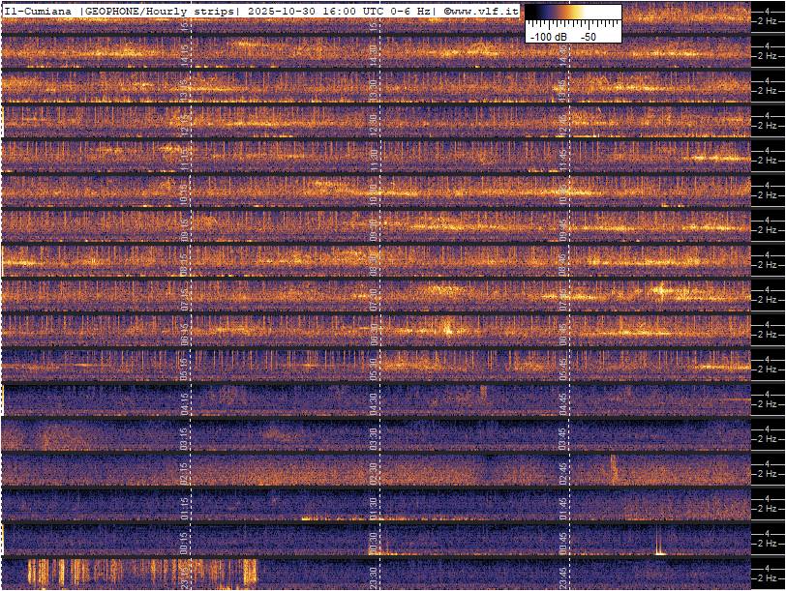Select the 12:30 time marker
This screenshot has width=786, height=591.
coord(374,123)
